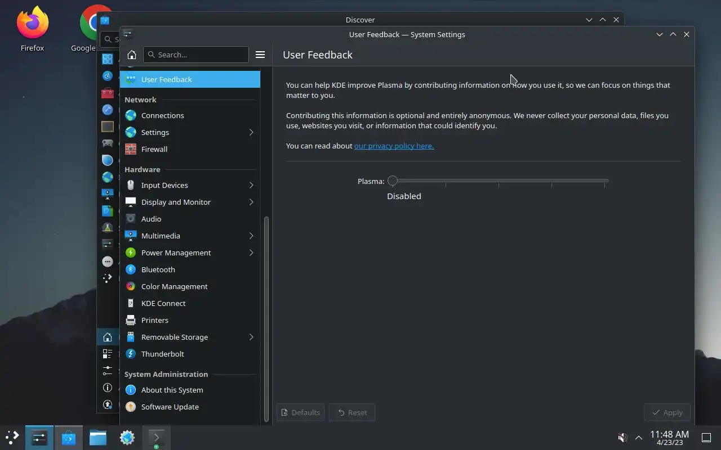Viewport: 721px width, 450px height.
Task: Open the Firewall settings page
Action: [190, 149]
